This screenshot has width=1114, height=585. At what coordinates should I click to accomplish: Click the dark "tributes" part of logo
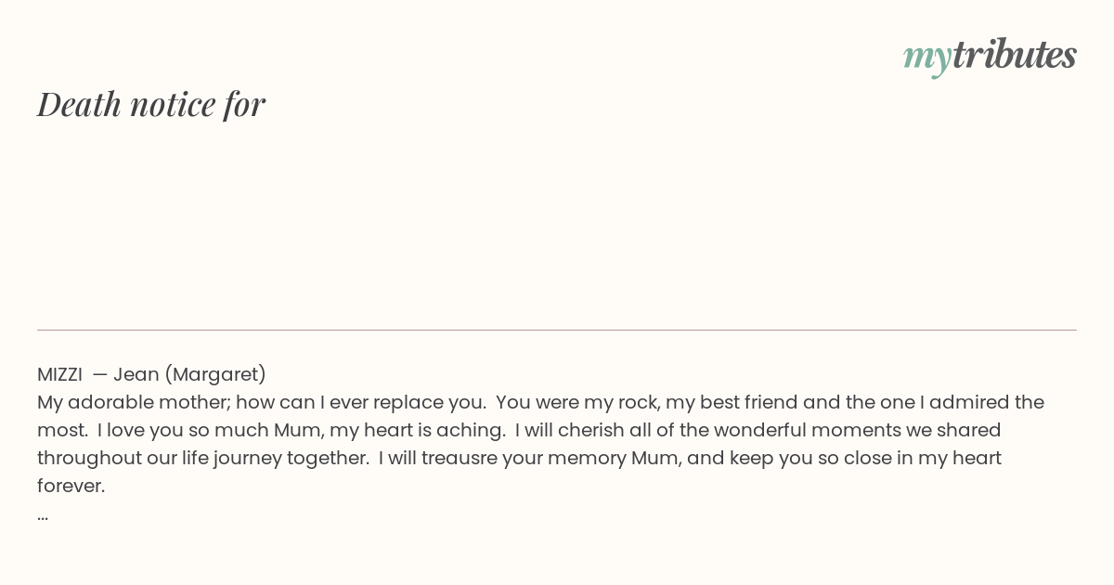click(x=1014, y=55)
